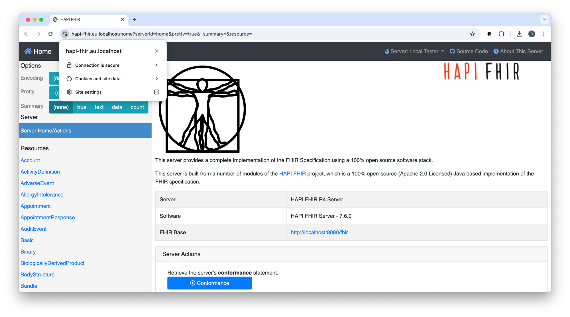Click the browser back arrow
Screen dimensions: 570x317
point(26,34)
